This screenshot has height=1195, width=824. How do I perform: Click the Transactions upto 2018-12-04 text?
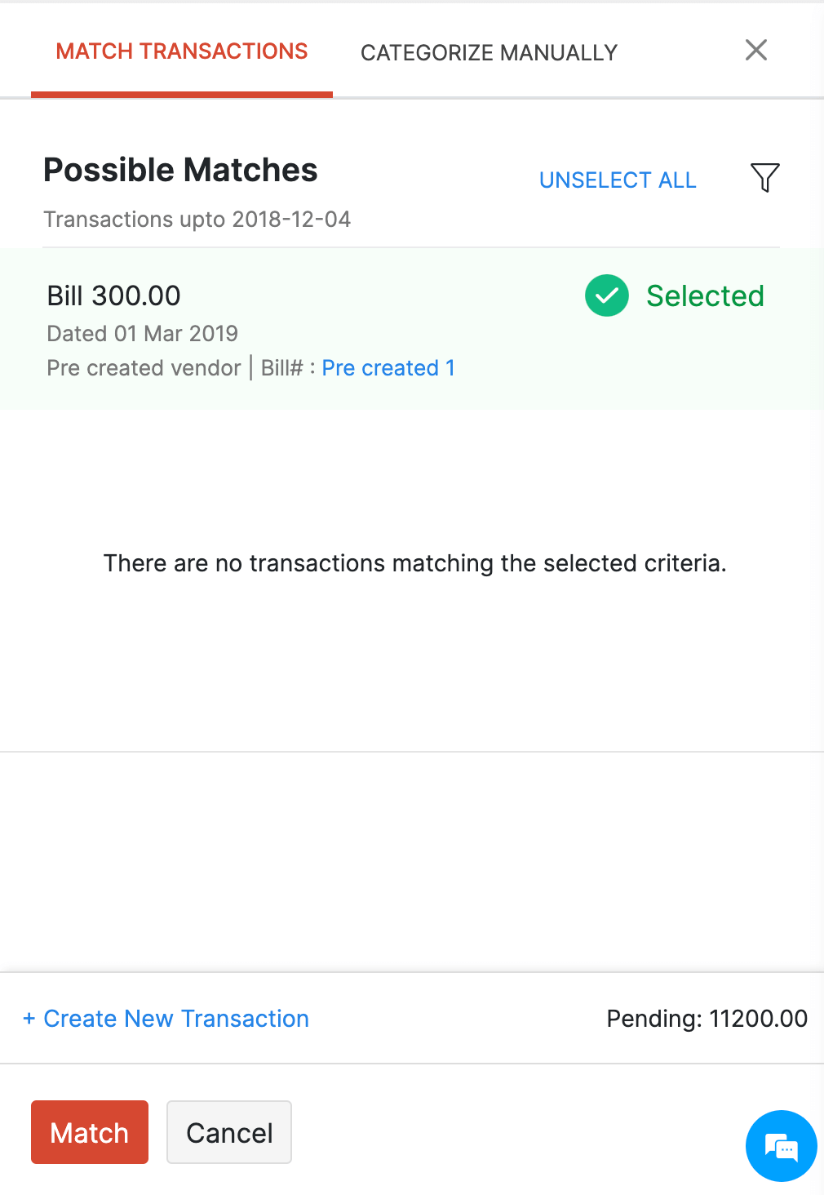coord(197,220)
